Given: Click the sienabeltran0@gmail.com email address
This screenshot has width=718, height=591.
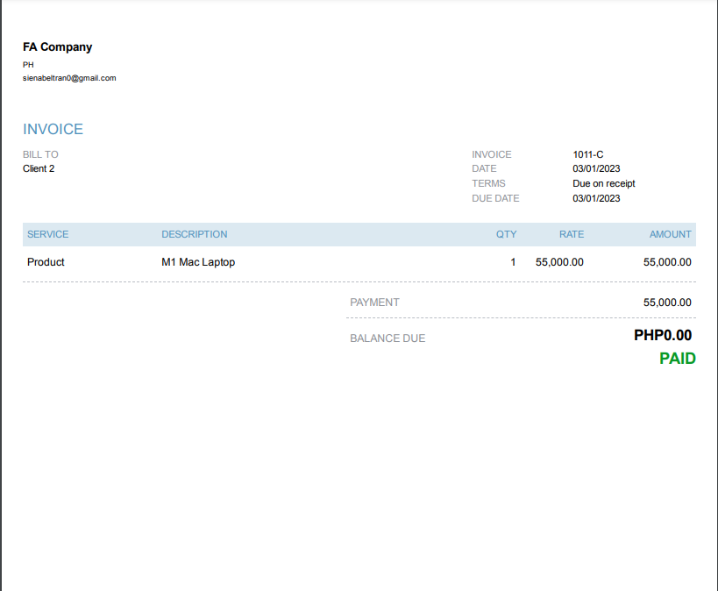Looking at the screenshot, I should pos(69,78).
